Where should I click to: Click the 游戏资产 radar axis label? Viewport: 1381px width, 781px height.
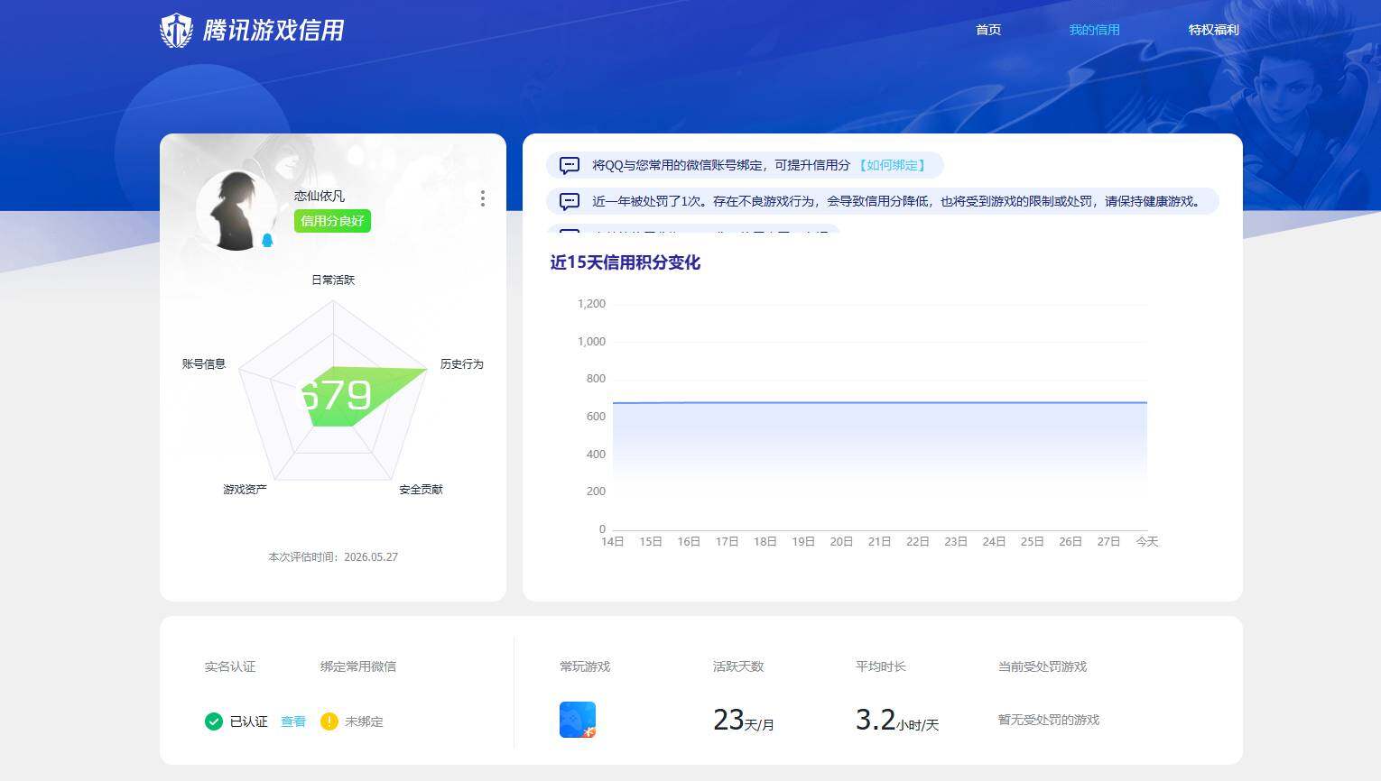(x=246, y=489)
